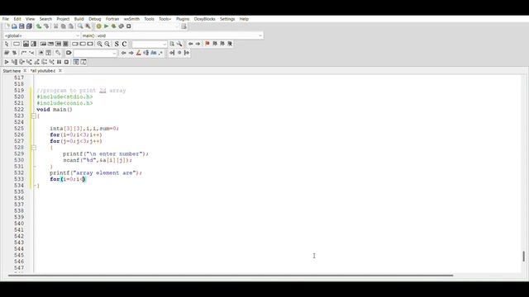Open the main() : void function dropdown
This screenshot has width=529, height=297.
tap(173, 35)
